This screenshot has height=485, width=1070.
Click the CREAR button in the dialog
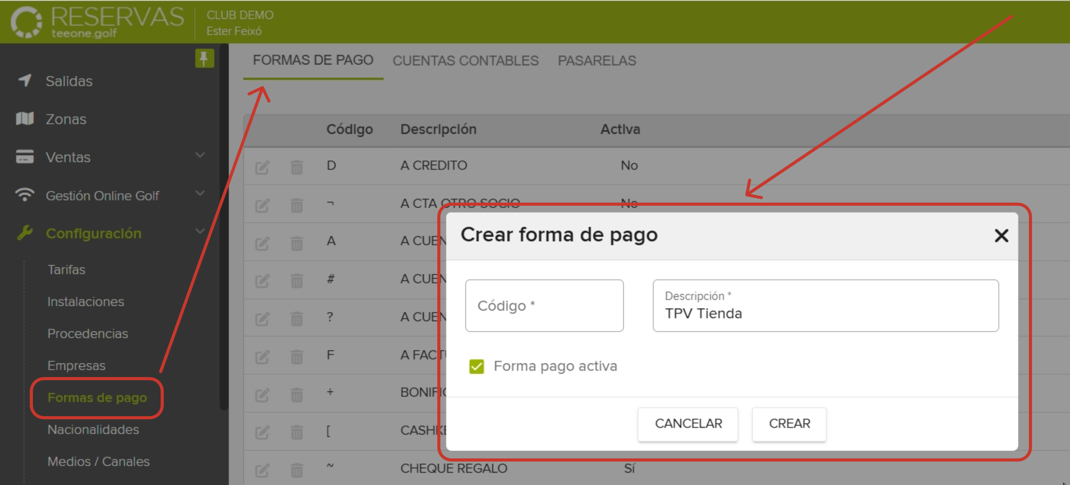click(x=789, y=424)
